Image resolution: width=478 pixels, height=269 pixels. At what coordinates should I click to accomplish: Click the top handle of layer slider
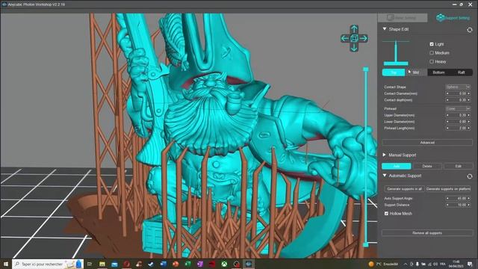(366, 69)
